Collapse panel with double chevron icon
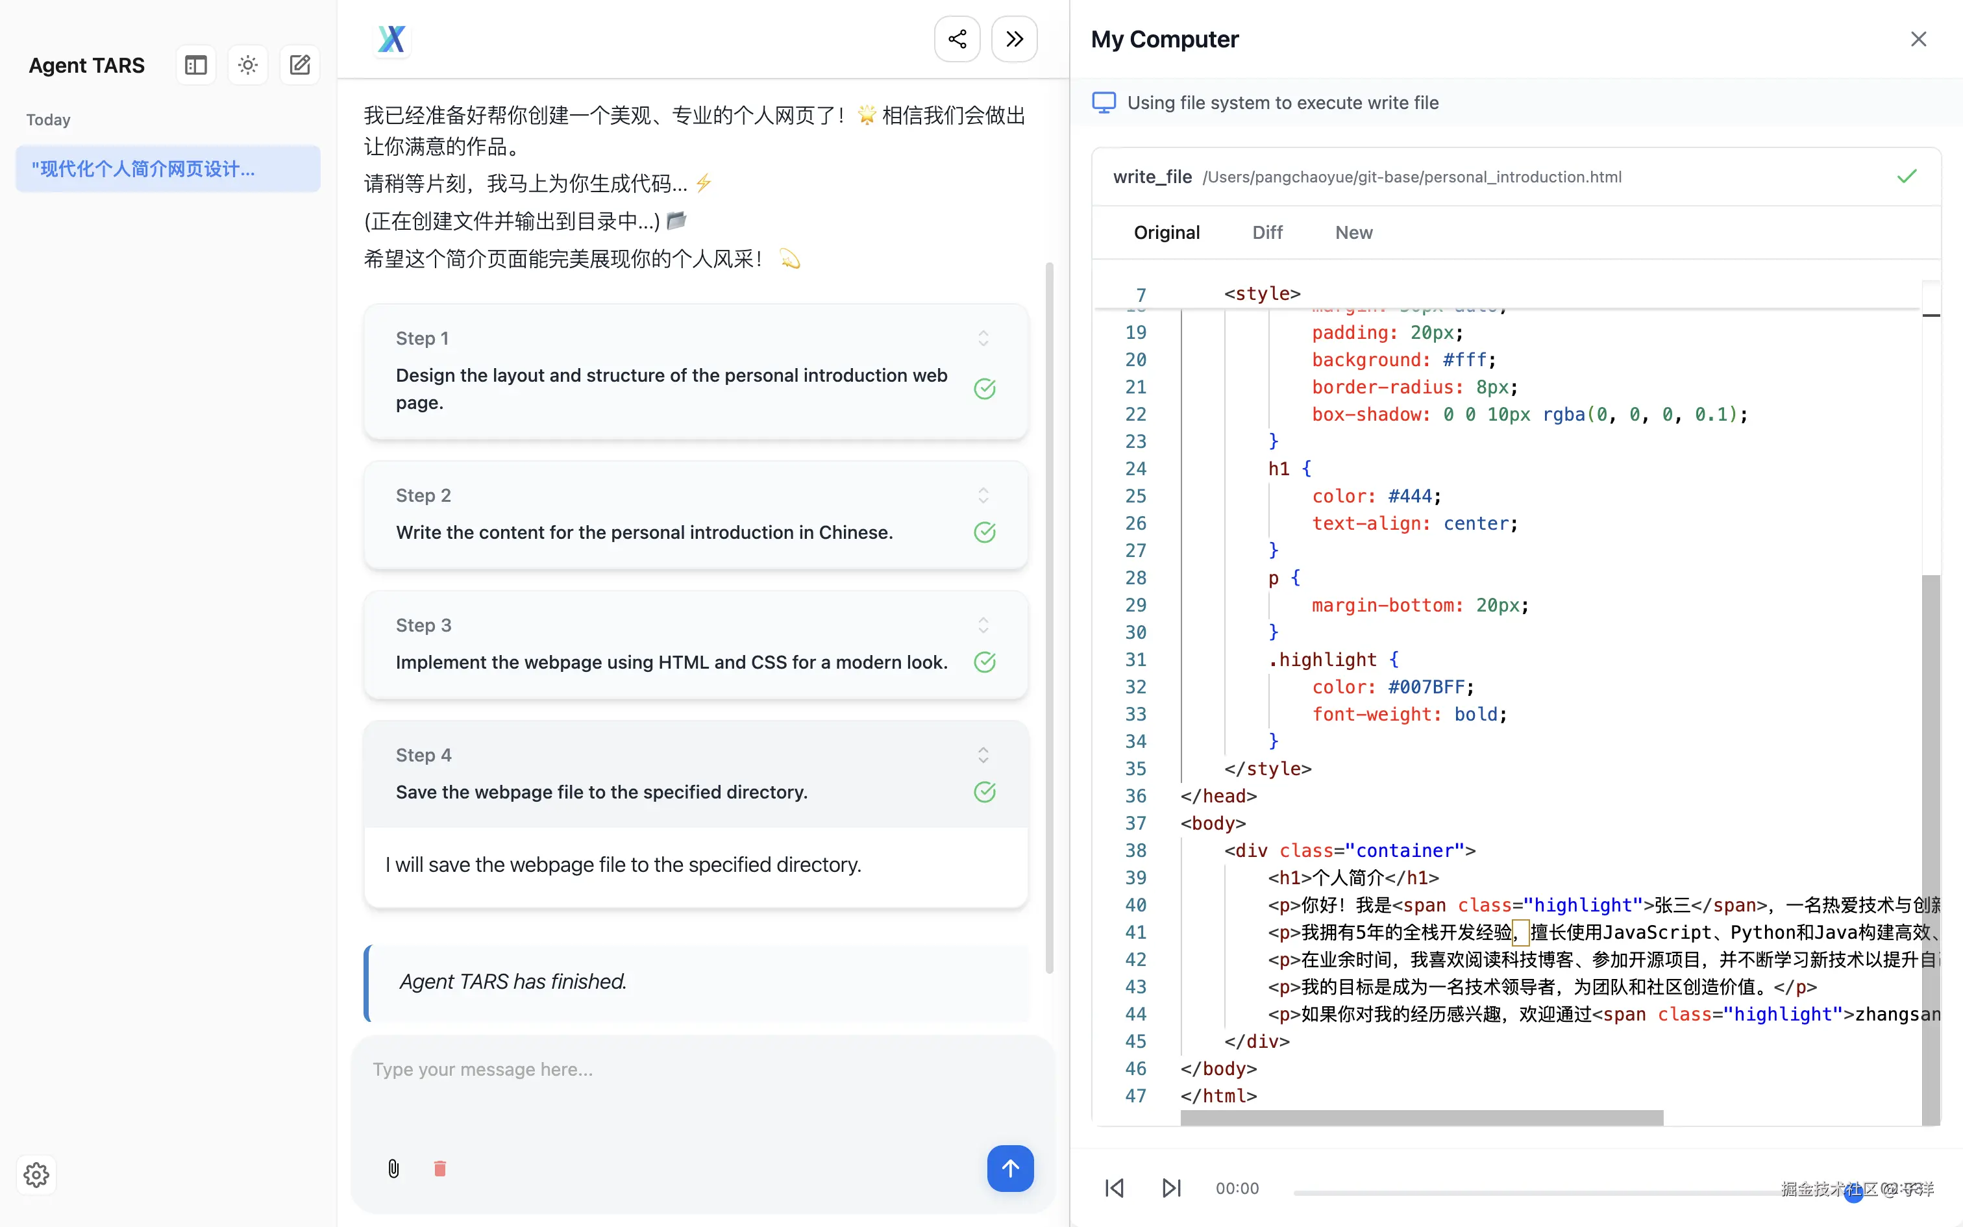Screen dimensions: 1963x1227 tap(1014, 39)
